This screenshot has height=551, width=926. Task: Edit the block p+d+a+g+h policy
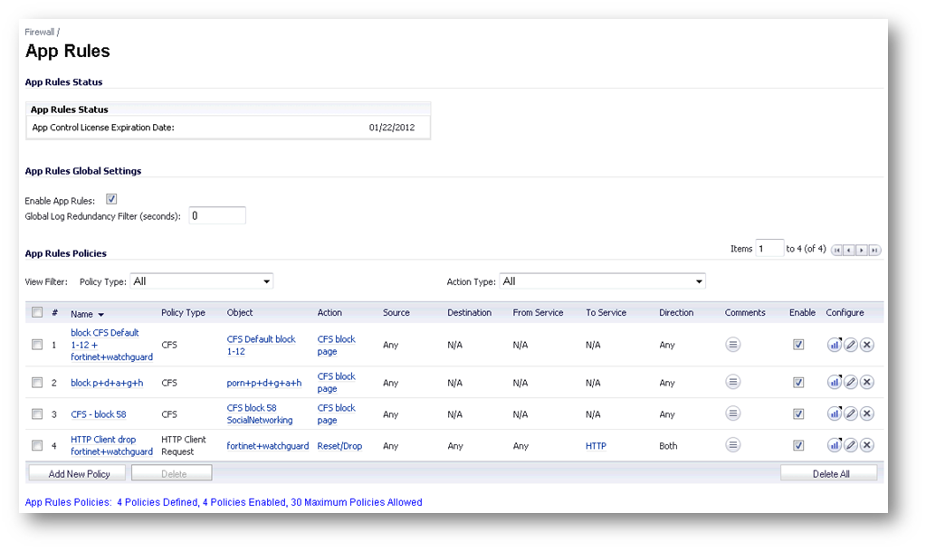coord(850,383)
